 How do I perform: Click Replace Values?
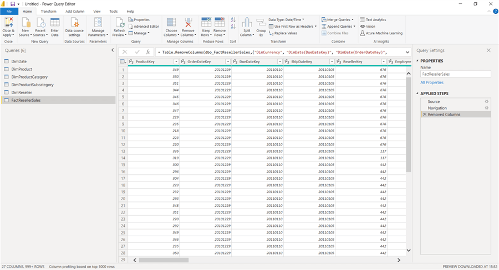pos(283,33)
